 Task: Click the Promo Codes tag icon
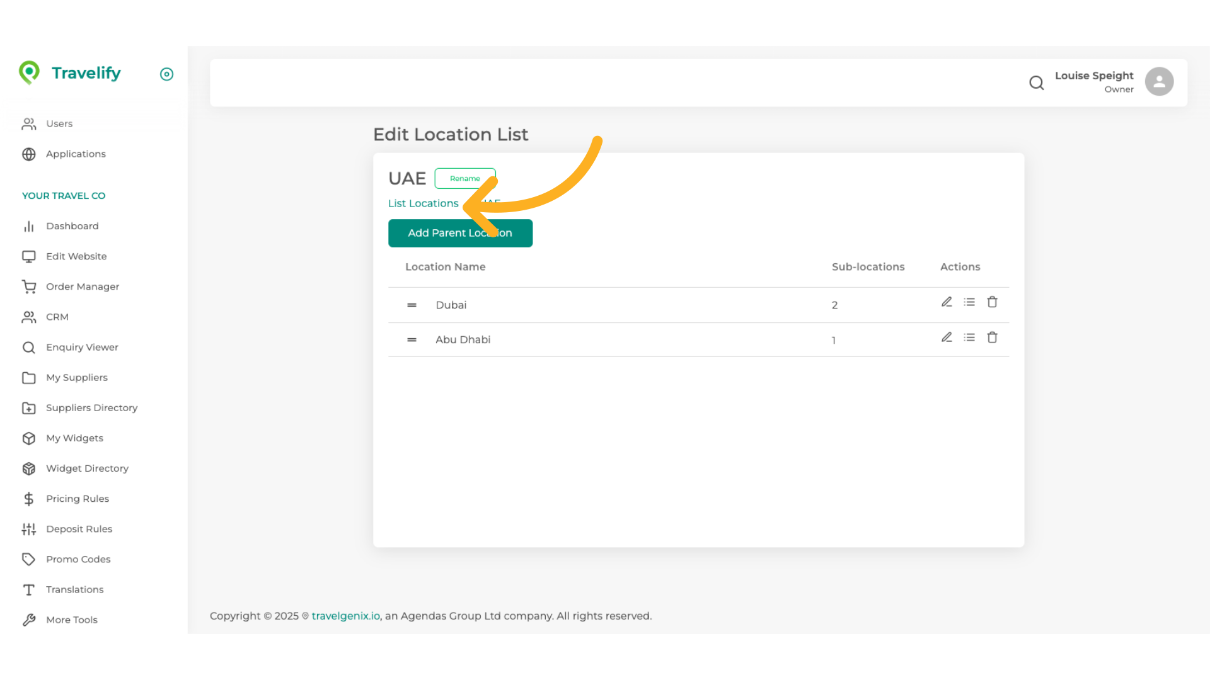[x=29, y=559]
